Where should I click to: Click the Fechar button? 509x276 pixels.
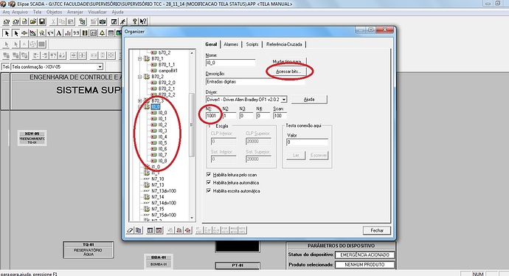[x=377, y=230]
